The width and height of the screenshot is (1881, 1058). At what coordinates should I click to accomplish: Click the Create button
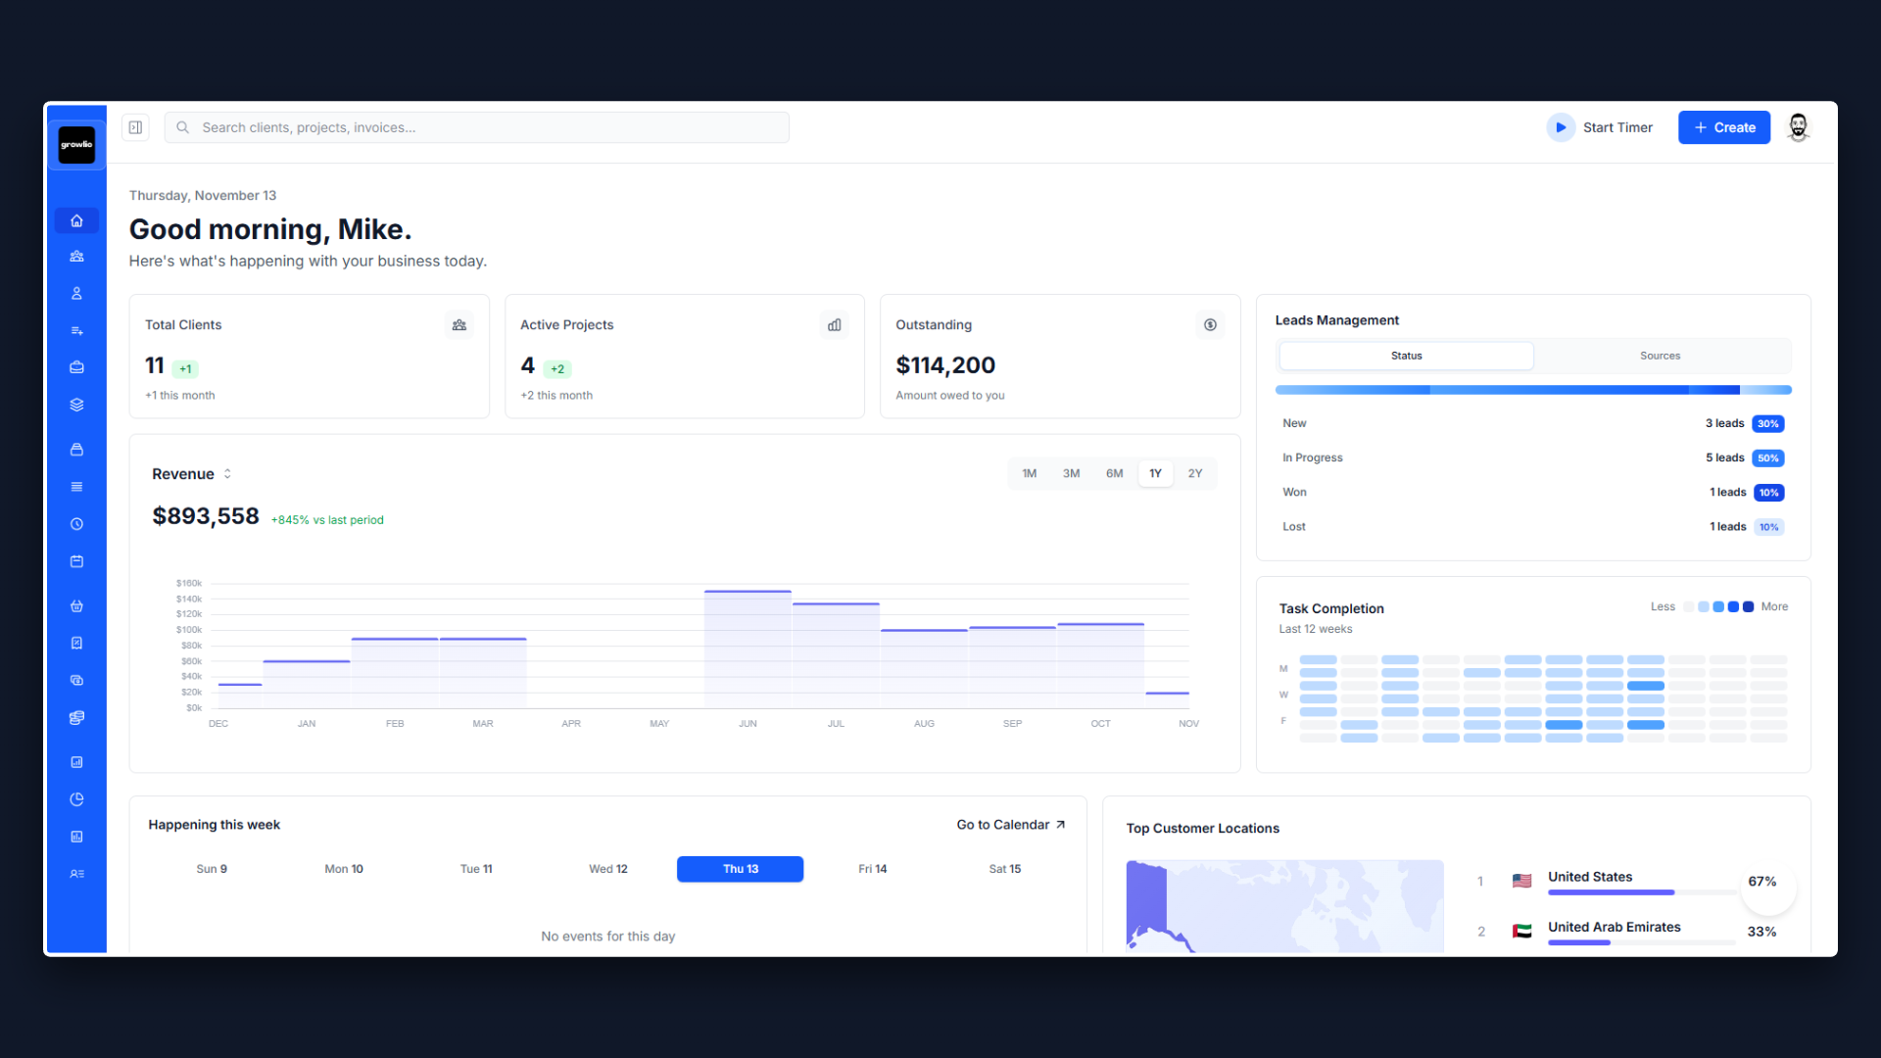(1724, 127)
